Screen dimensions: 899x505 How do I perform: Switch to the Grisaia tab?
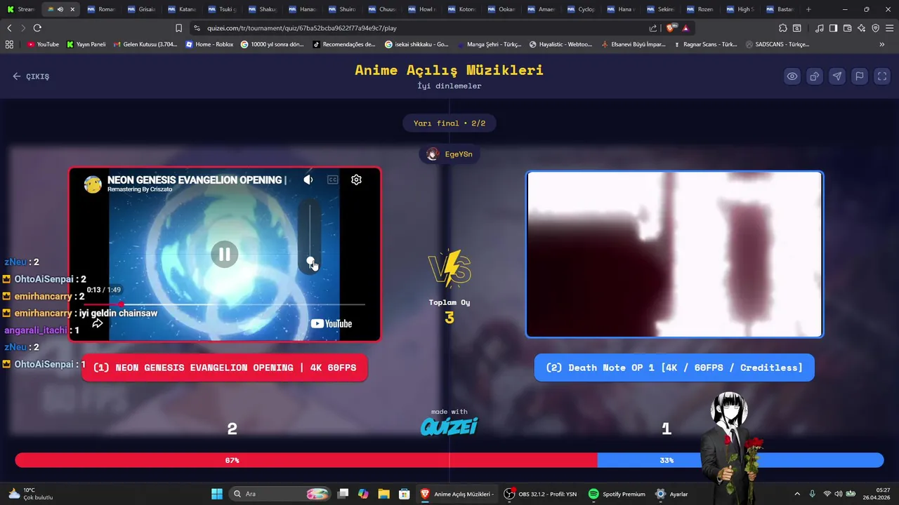click(143, 9)
